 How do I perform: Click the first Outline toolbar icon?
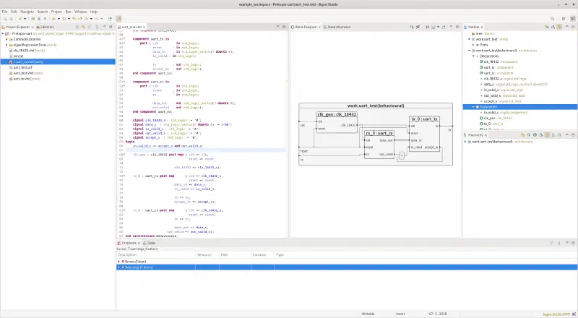[x=547, y=27]
